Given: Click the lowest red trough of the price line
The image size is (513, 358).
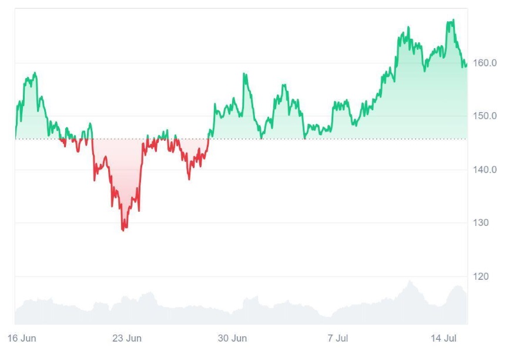Looking at the screenshot, I should tap(123, 229).
